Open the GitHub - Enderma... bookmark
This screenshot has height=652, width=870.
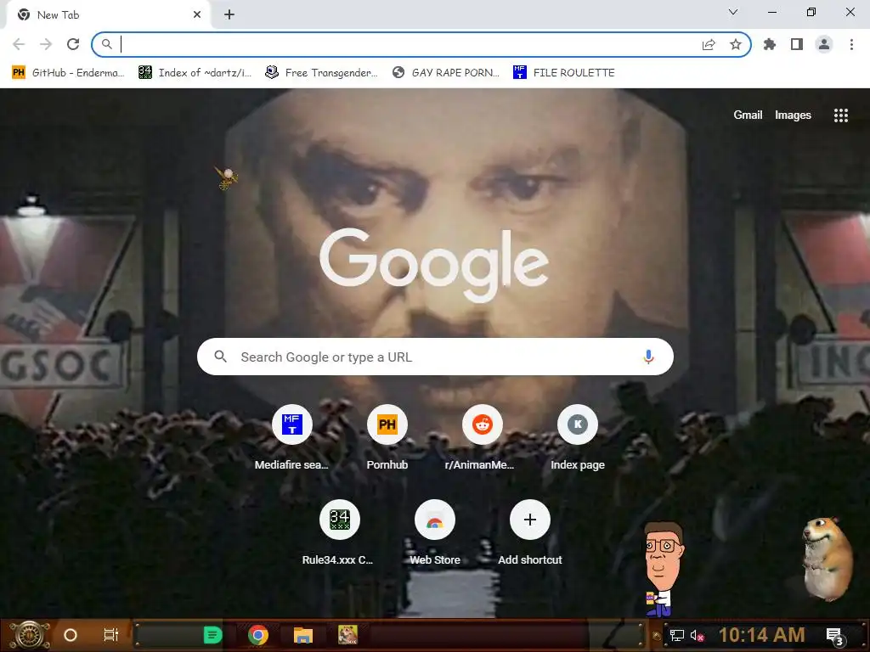point(68,73)
